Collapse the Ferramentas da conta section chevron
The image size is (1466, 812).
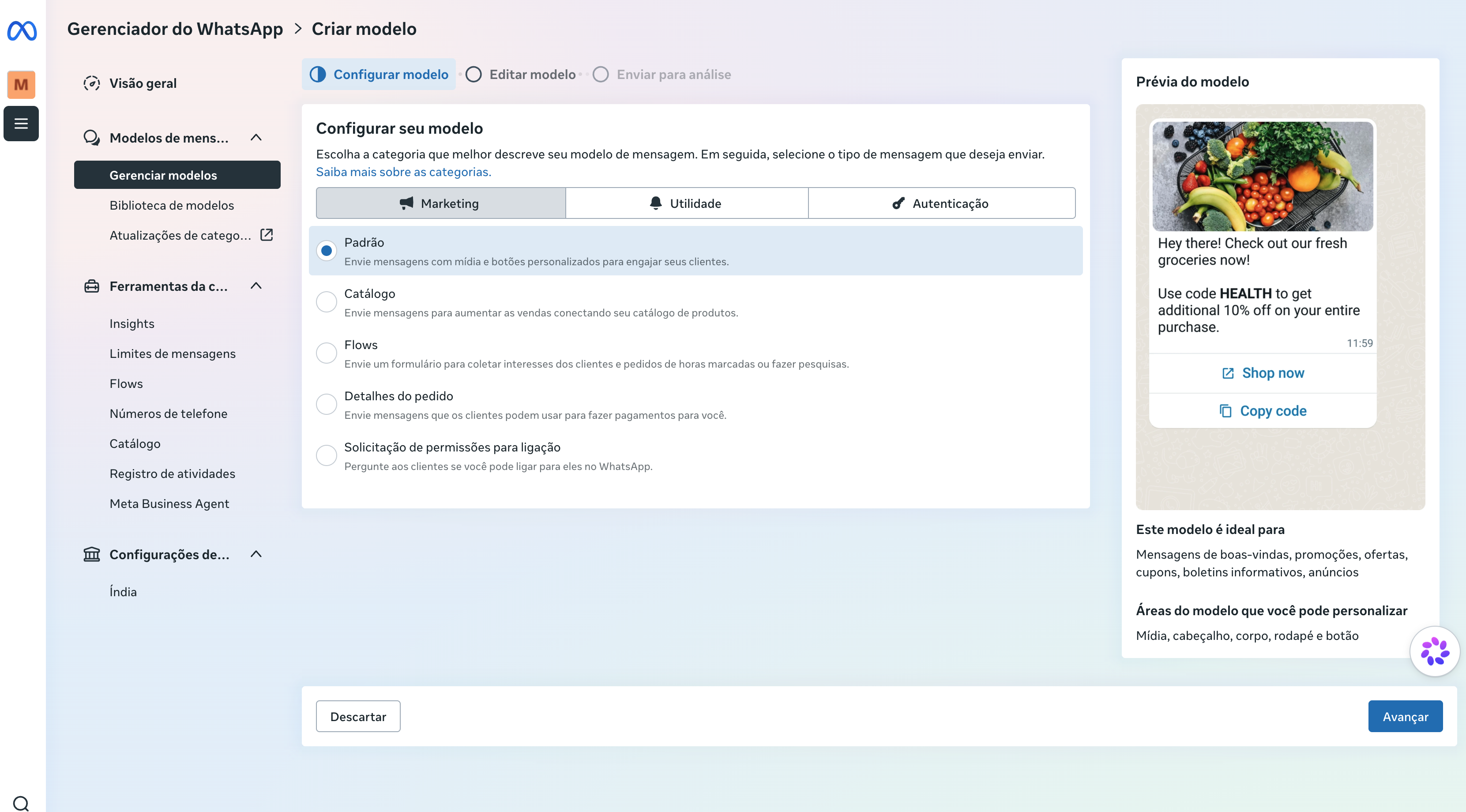[256, 286]
